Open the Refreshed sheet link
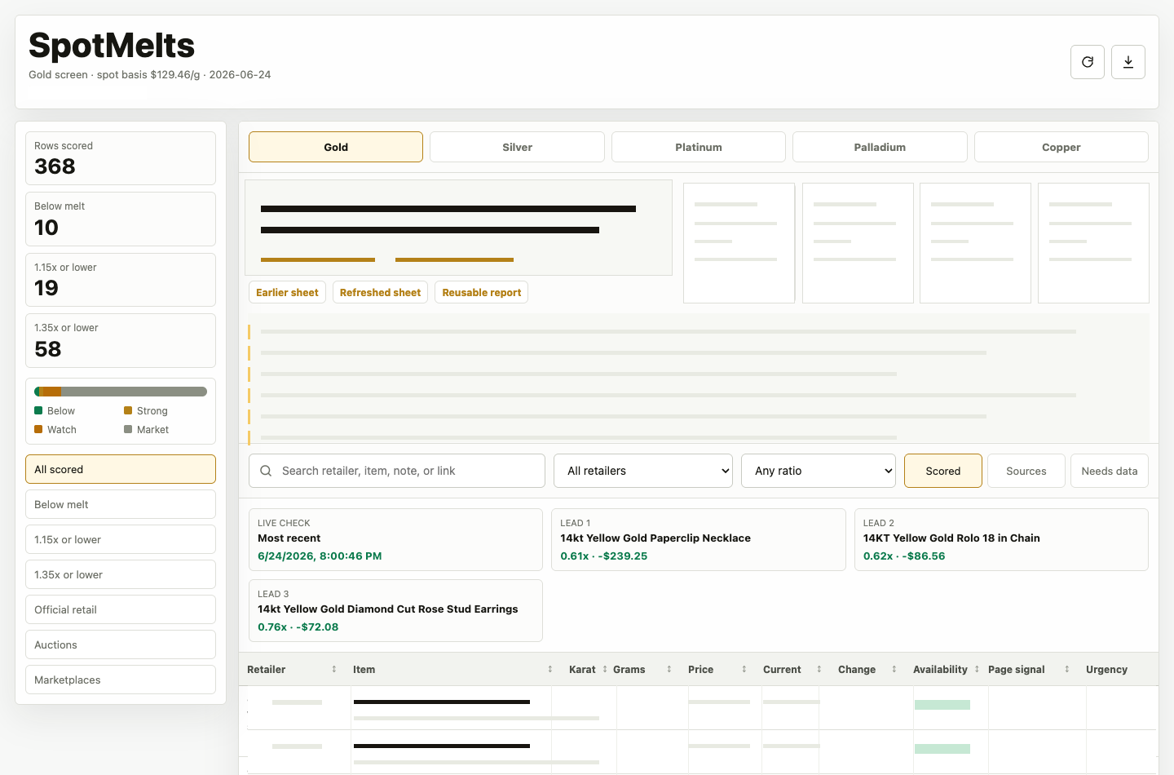Image resolution: width=1174 pixels, height=775 pixels. 380,292
